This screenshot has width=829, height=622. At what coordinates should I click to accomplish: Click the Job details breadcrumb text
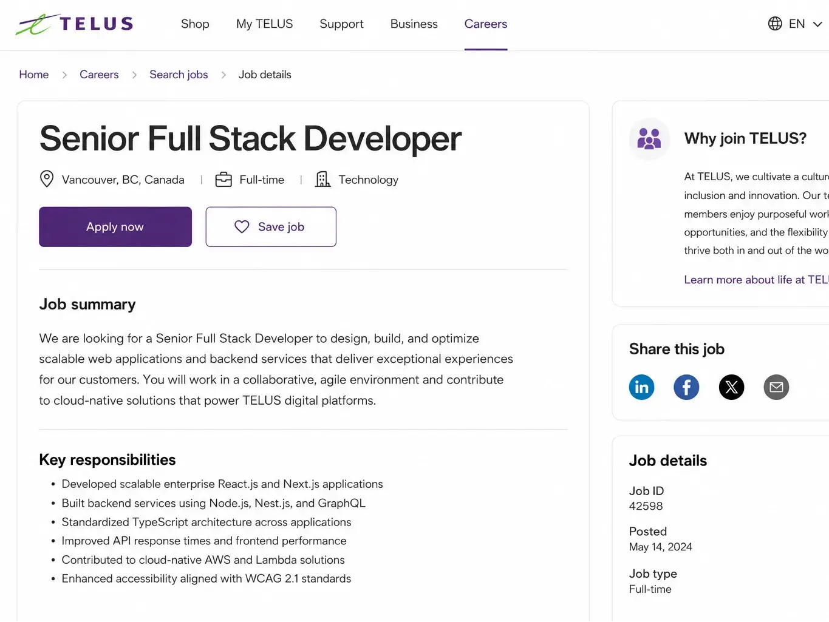coord(265,75)
